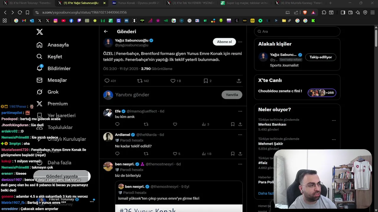
Task: Open the X logo home icon
Action: click(40, 32)
